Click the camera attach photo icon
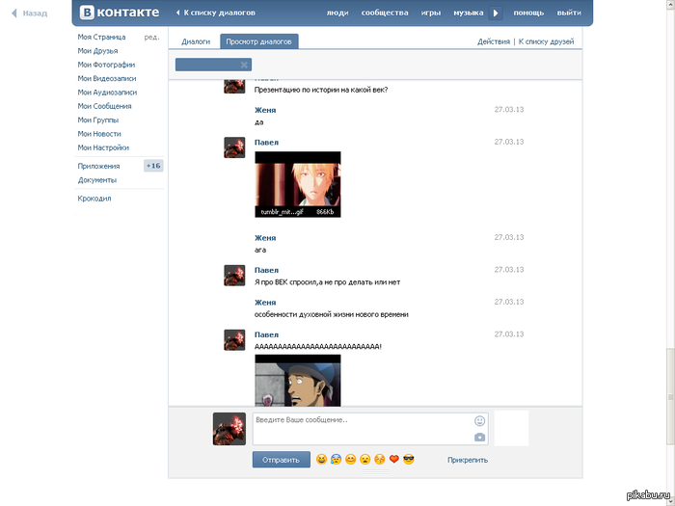 [479, 437]
